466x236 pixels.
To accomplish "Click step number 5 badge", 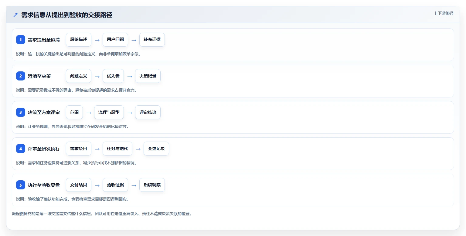I will point(21,185).
